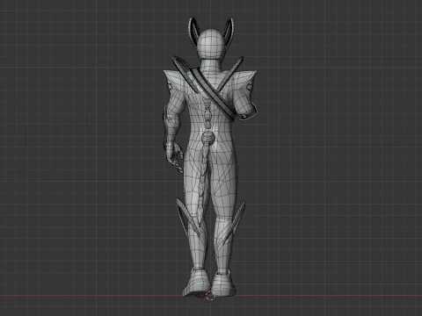Image resolution: width=422 pixels, height=316 pixels.
Task: Select the character's right boot
Action: click(x=223, y=284)
